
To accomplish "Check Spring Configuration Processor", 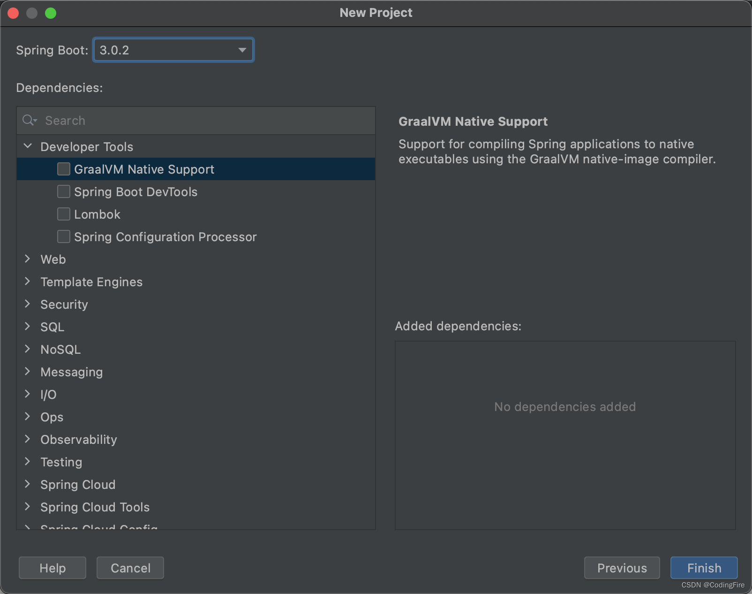I will (64, 236).
